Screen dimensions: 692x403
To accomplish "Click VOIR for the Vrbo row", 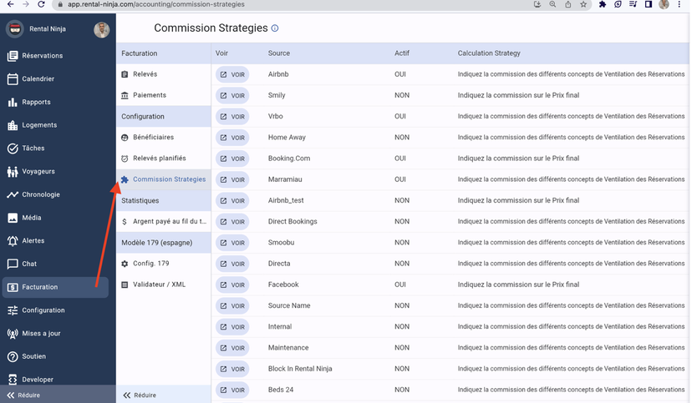I will click(x=232, y=117).
